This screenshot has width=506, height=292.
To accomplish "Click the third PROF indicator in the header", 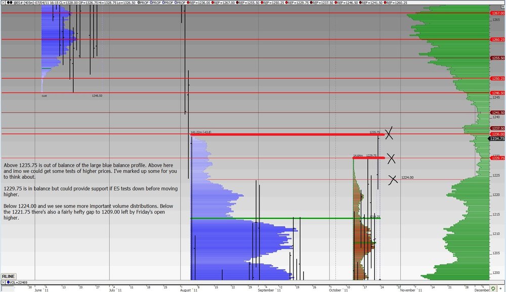I will [x=167, y=3].
